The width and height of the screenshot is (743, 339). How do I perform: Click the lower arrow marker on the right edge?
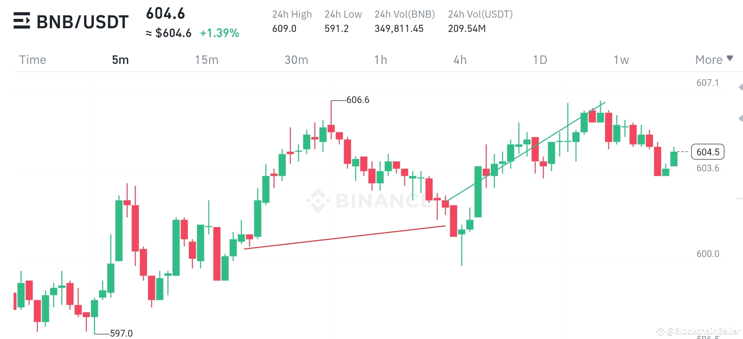pyautogui.click(x=741, y=118)
